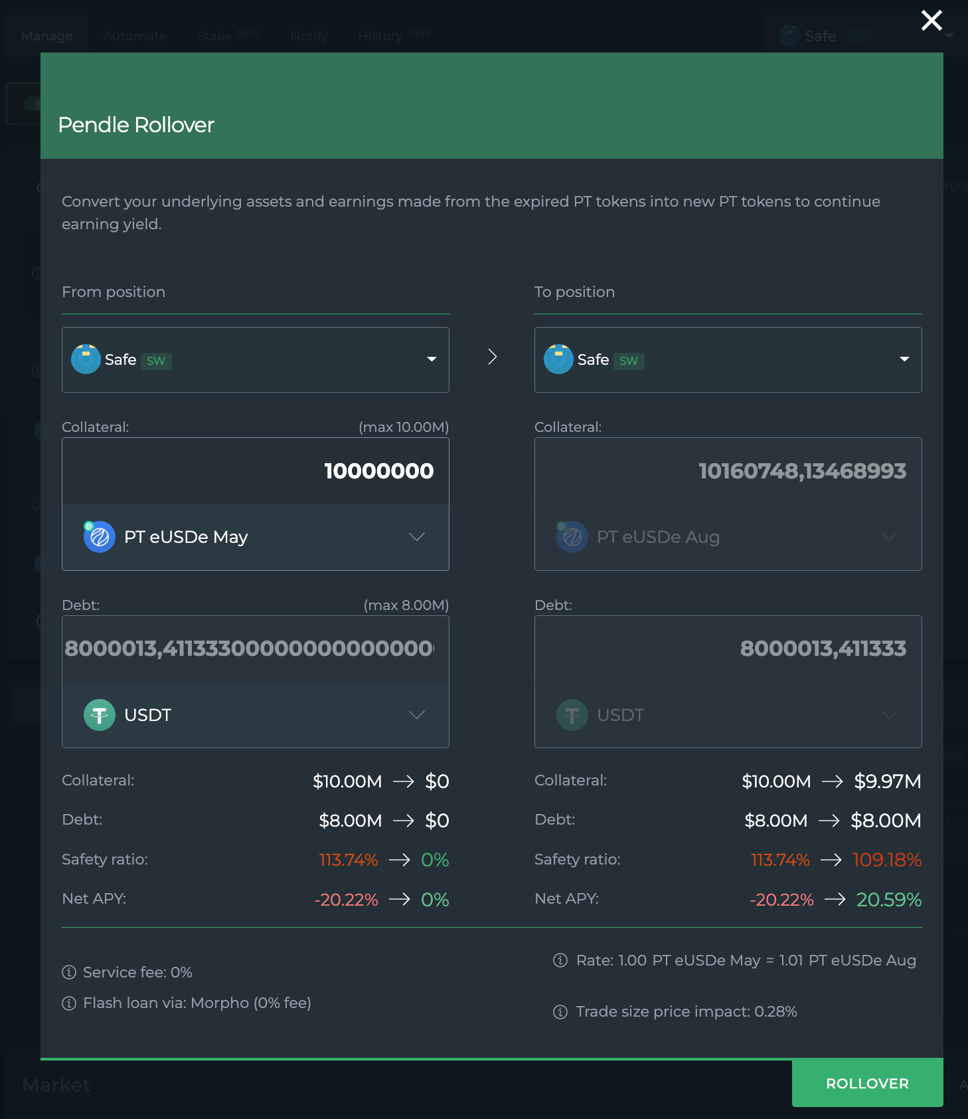
Task: Switch to the History tab behind dialog
Action: pyautogui.click(x=393, y=36)
